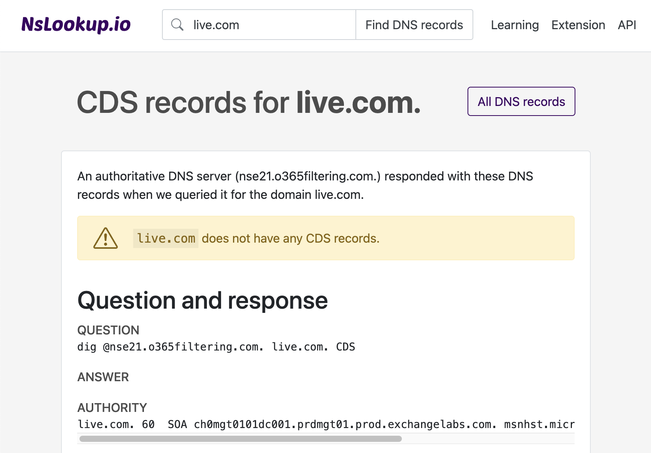Click the AUTHORITY section label
The image size is (651, 453).
tap(112, 407)
